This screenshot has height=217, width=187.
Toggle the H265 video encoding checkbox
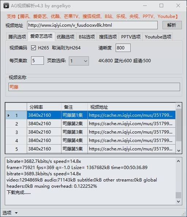click(x=33, y=48)
